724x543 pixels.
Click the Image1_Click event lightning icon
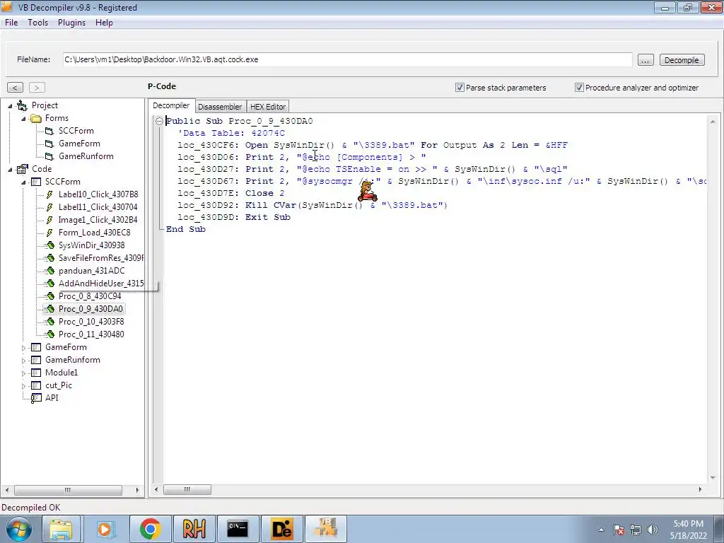[x=49, y=220]
